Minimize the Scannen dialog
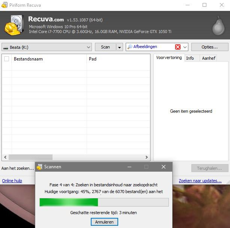Screen dimensions: 230x228 (129, 167)
